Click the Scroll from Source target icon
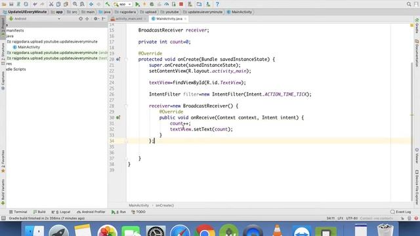This screenshot has width=420, height=236. pyautogui.click(x=81, y=19)
